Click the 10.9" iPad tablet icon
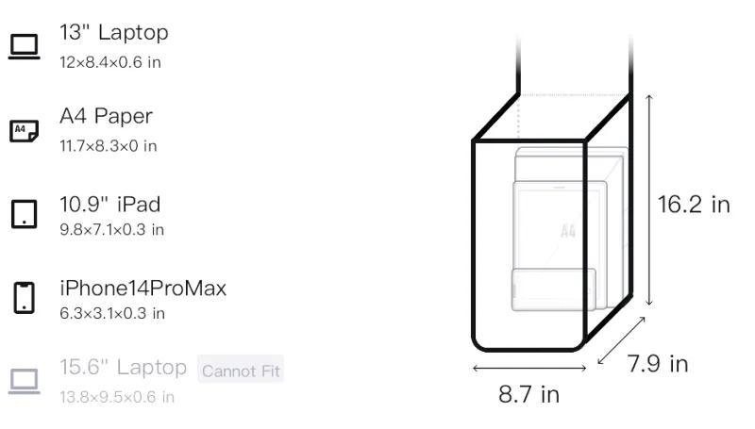Image resolution: width=755 pixels, height=429 pixels. click(24, 214)
